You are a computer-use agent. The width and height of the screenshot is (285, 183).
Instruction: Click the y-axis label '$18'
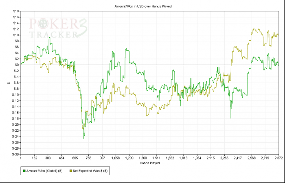(x=16, y=11)
